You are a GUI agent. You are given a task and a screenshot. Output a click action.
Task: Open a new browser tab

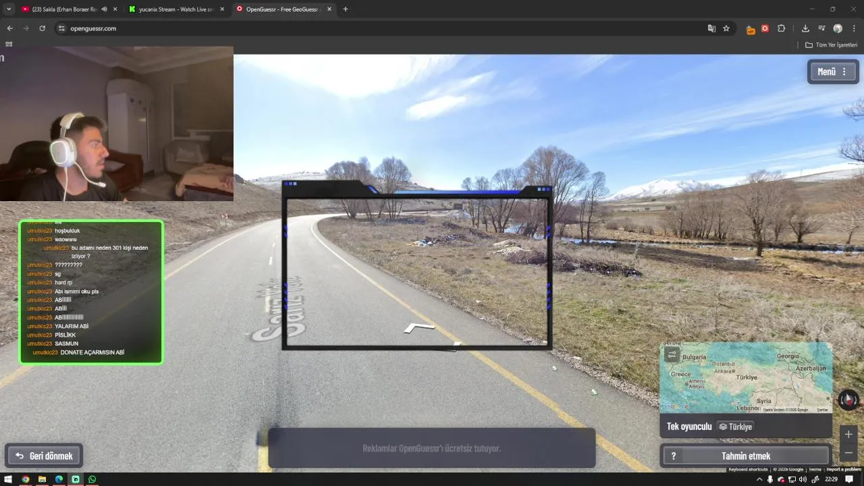tap(346, 9)
